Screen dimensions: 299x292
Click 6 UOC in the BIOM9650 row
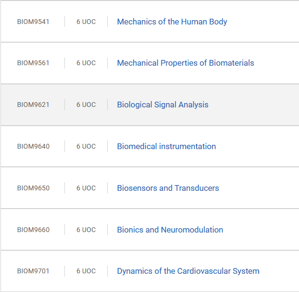(86, 188)
